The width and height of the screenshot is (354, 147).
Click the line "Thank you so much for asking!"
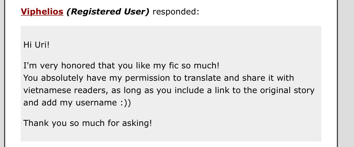(x=88, y=123)
